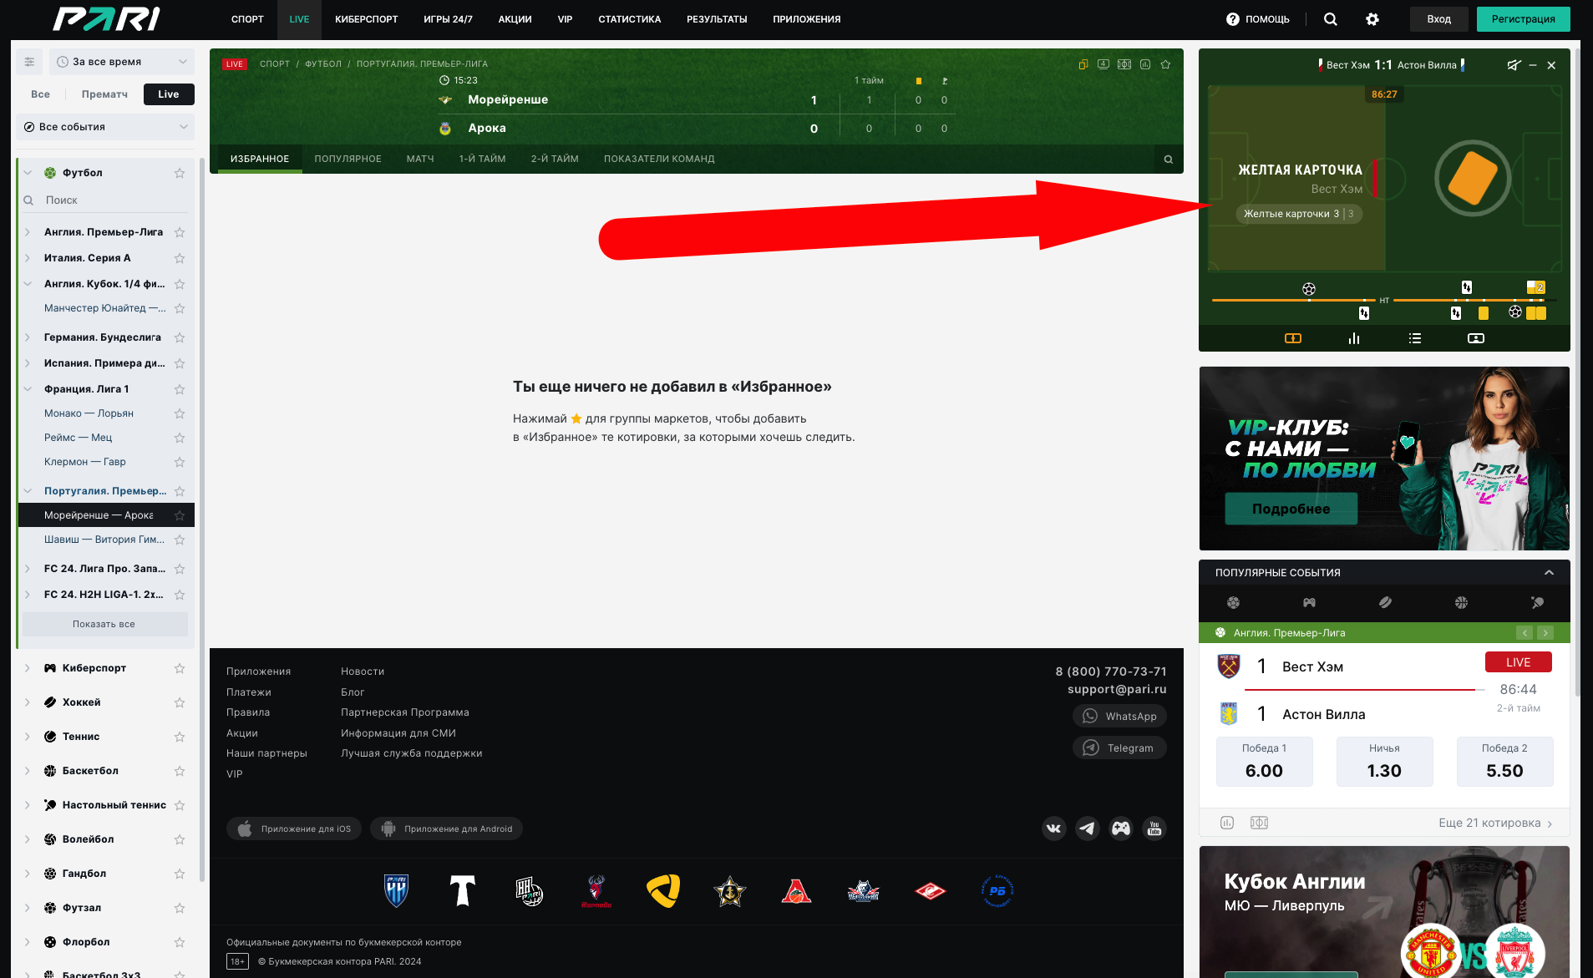Select basketball icon in Popular Events
This screenshot has height=978, width=1593.
(1461, 602)
